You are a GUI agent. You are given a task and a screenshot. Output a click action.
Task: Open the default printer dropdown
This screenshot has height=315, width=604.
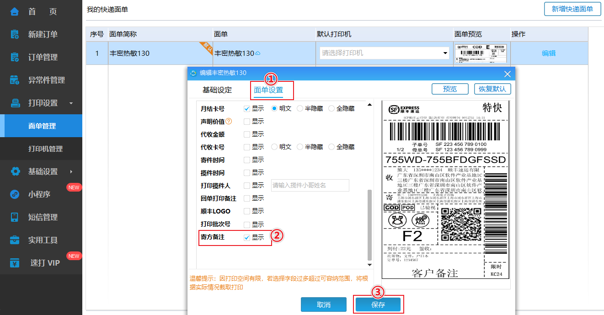tap(384, 53)
